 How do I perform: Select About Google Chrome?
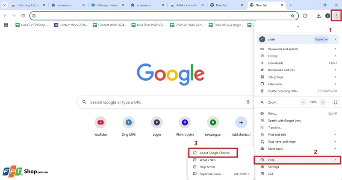(x=221, y=153)
